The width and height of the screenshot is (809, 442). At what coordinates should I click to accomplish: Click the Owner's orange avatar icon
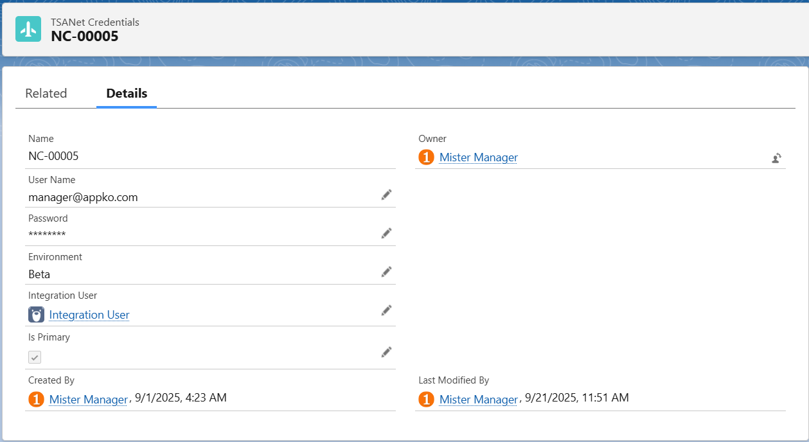pyautogui.click(x=426, y=157)
